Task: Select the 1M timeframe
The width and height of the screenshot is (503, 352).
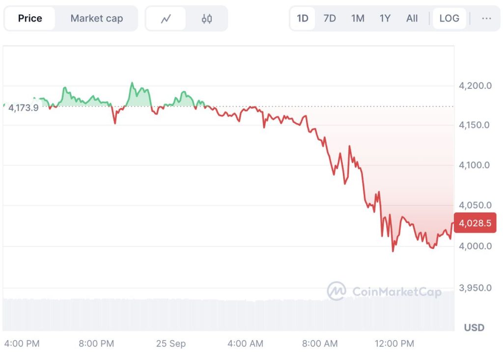Action: [x=358, y=18]
